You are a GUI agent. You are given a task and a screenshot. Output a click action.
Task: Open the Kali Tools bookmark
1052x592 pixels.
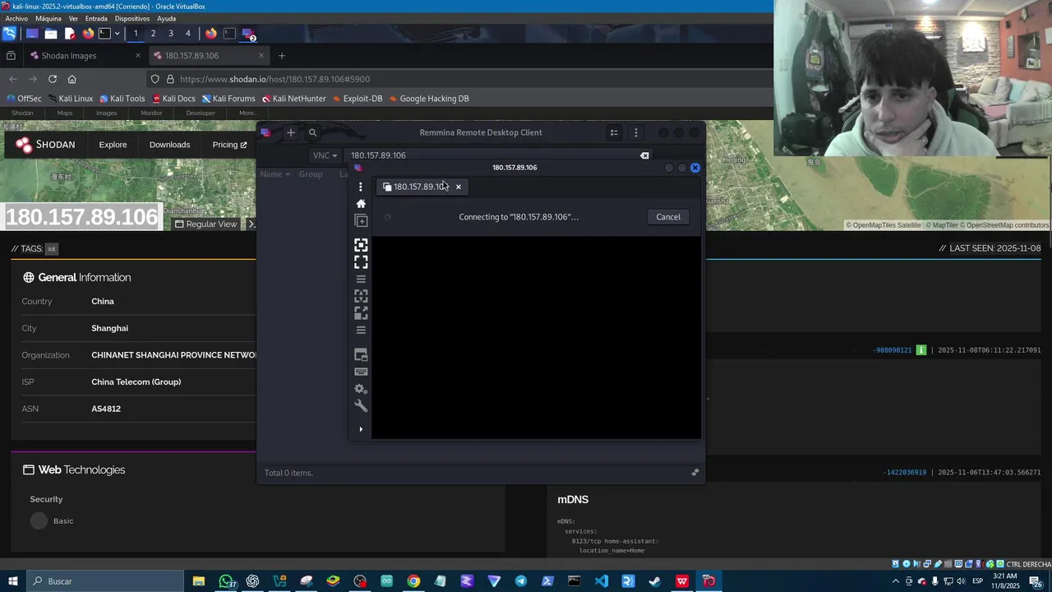pyautogui.click(x=122, y=99)
